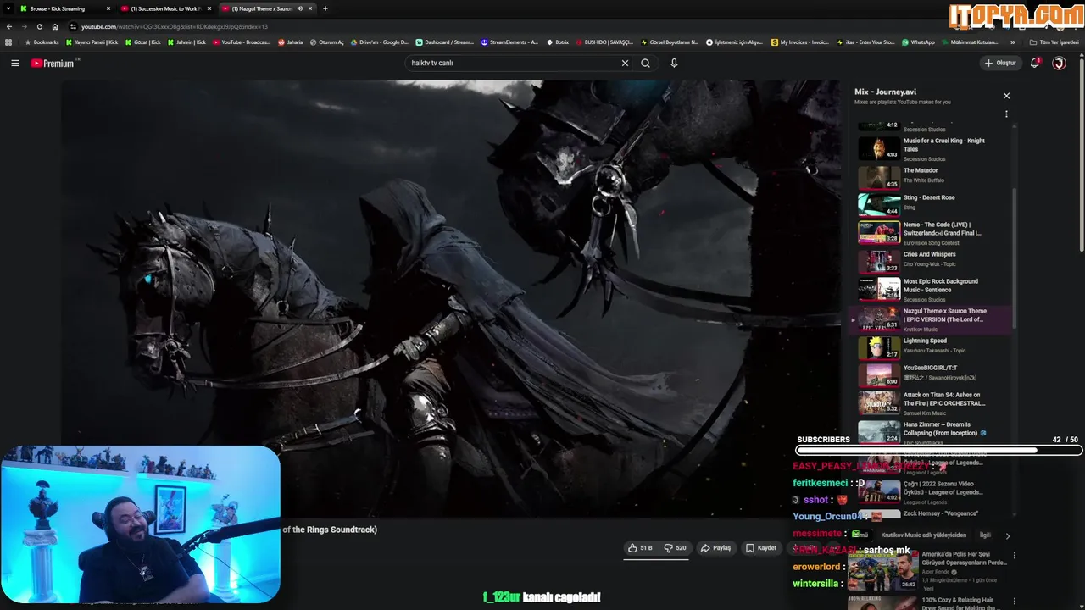Click the Oluştur create button
Viewport: 1085px width, 610px height.
(x=1000, y=63)
